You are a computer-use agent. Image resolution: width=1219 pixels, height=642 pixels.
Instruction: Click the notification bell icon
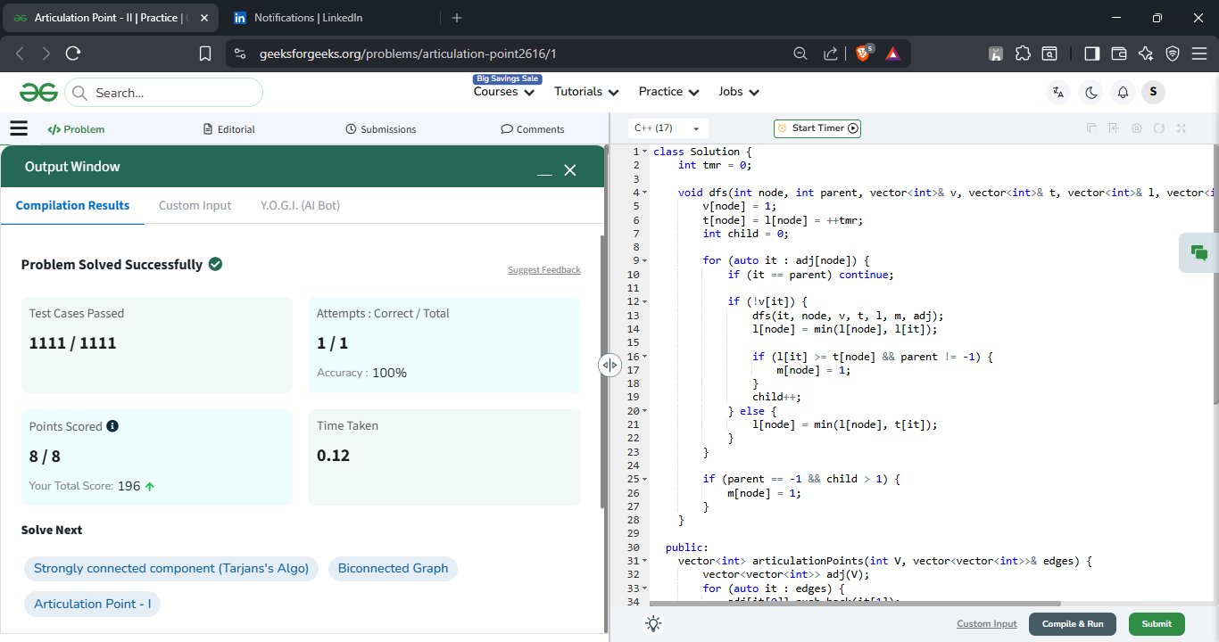(x=1123, y=92)
